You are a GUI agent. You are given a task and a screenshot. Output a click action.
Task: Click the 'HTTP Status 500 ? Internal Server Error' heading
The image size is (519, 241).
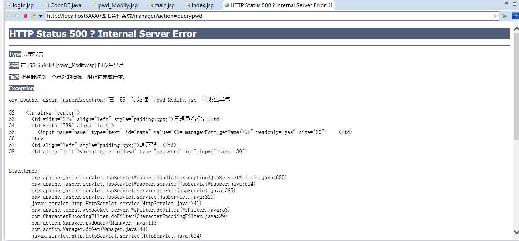[103, 34]
